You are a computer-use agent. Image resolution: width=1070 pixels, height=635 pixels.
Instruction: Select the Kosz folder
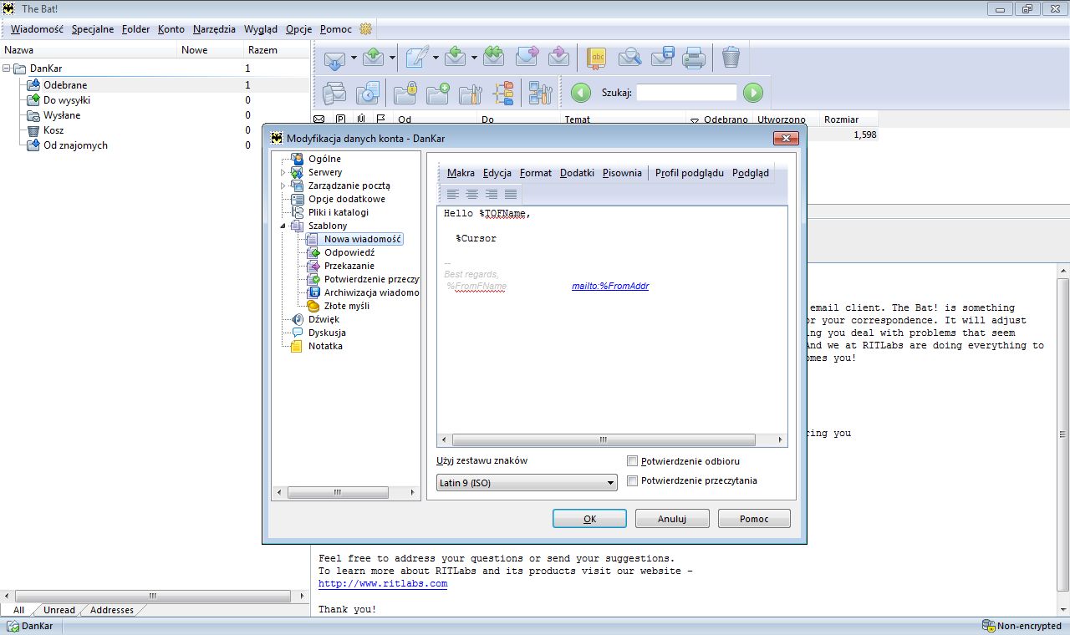click(x=53, y=130)
